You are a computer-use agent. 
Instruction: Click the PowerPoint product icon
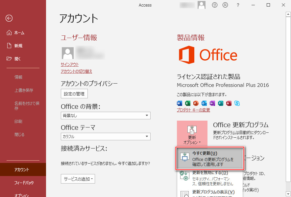click(x=196, y=103)
